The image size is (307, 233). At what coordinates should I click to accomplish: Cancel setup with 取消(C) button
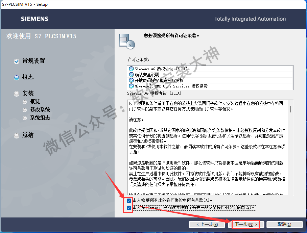[x=284, y=225]
